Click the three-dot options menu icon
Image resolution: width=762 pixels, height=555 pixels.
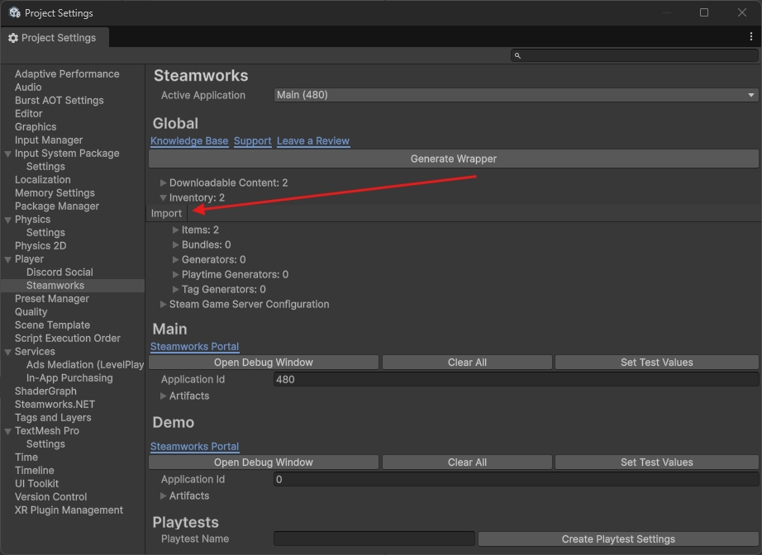[750, 37]
